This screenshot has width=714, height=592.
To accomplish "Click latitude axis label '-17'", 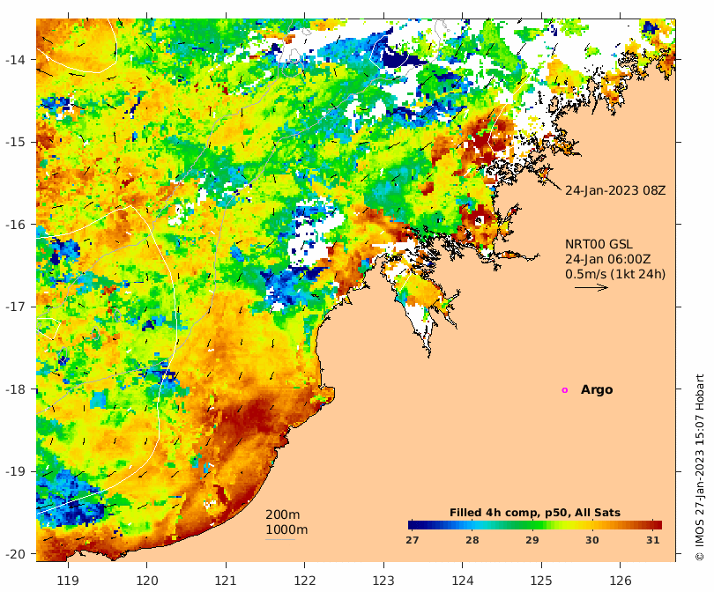I will pos(15,307).
